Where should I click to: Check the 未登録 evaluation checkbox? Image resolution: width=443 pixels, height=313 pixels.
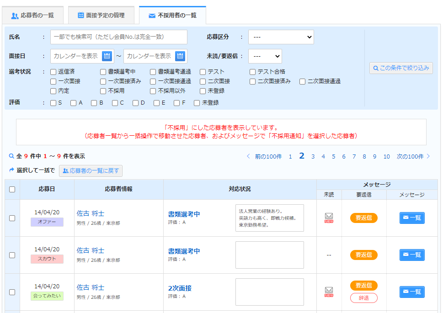click(x=197, y=103)
